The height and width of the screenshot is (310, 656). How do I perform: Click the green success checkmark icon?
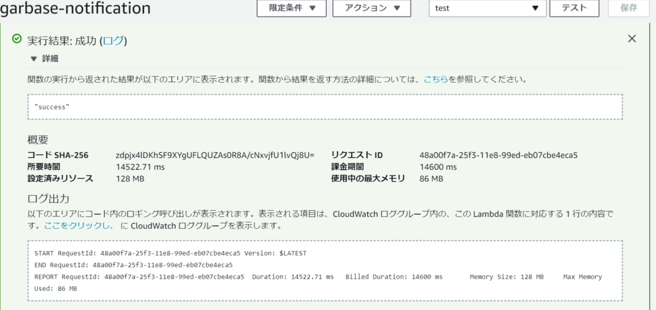[x=17, y=40]
